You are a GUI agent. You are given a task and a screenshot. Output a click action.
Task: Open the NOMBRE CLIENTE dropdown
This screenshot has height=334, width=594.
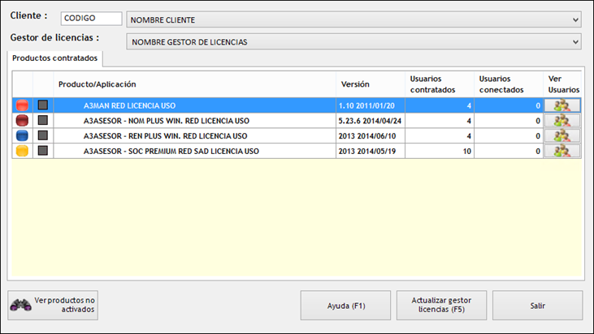(353, 19)
